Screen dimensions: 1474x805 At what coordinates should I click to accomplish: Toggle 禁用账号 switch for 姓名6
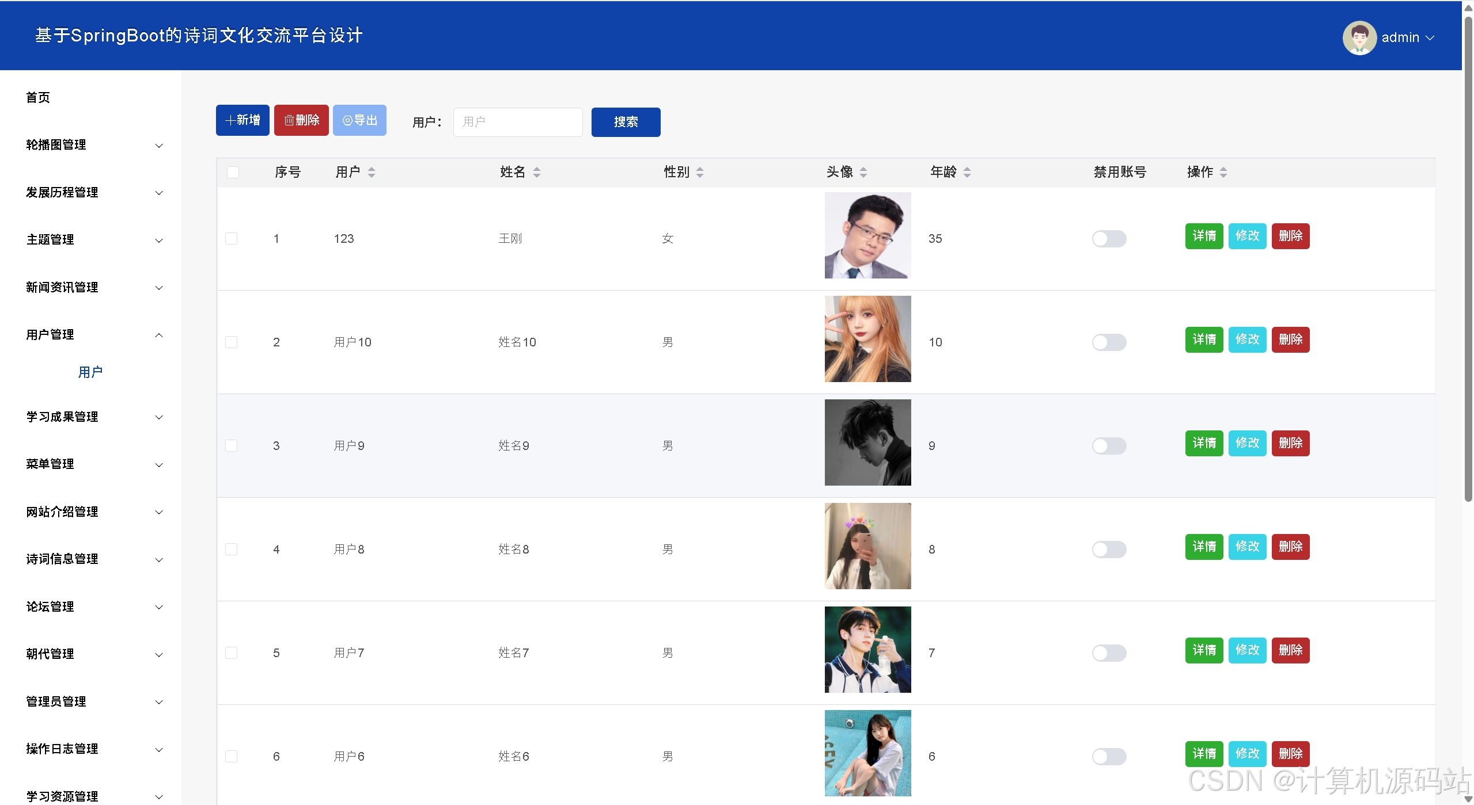1109,757
